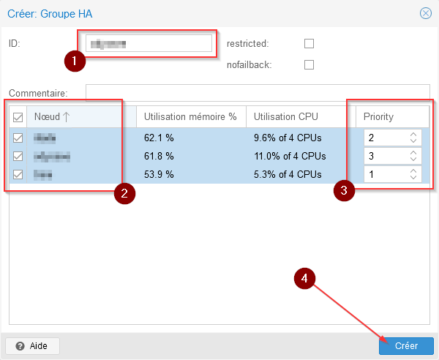Enable the nofailback checkbox
Screen dimensions: 439x360
coord(309,64)
